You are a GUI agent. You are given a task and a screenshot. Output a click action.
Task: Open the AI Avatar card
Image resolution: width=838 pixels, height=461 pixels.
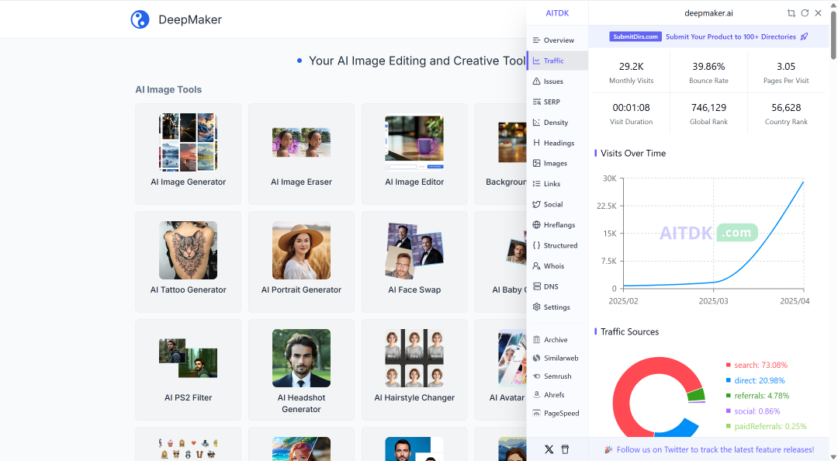(x=500, y=369)
